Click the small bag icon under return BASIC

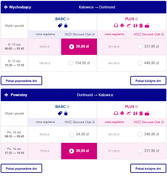click(x=66, y=113)
